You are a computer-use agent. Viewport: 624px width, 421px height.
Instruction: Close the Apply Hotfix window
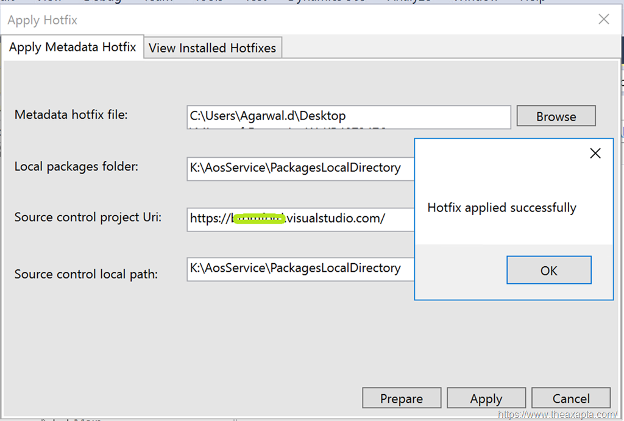[x=604, y=19]
